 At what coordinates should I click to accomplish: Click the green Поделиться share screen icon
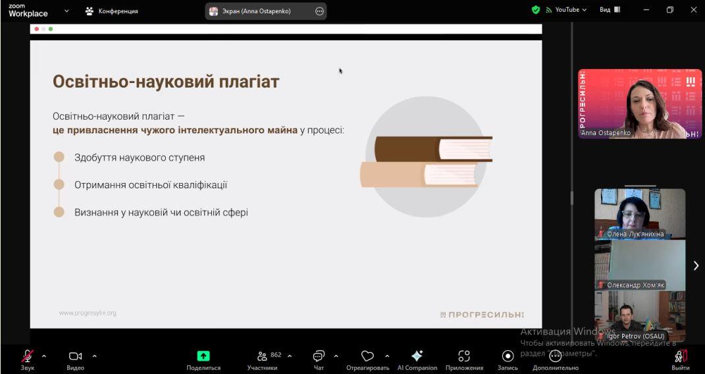click(203, 356)
